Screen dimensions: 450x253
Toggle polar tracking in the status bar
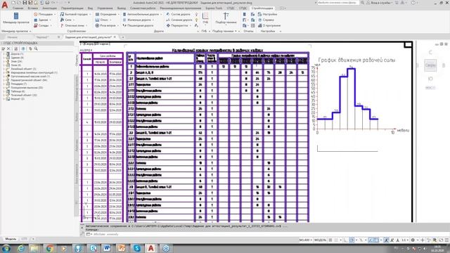tap(352, 240)
